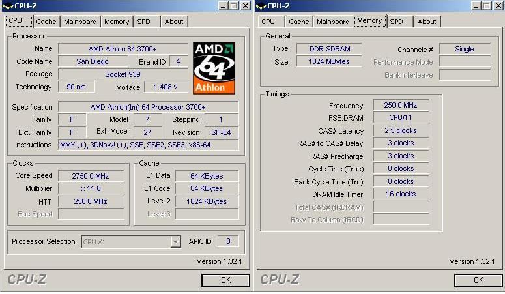Minimize the right CPU-Z window

click(x=476, y=6)
